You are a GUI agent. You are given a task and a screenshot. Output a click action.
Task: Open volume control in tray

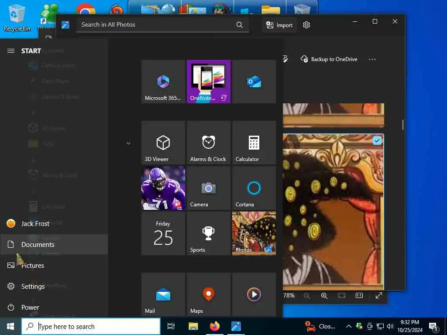click(390, 326)
